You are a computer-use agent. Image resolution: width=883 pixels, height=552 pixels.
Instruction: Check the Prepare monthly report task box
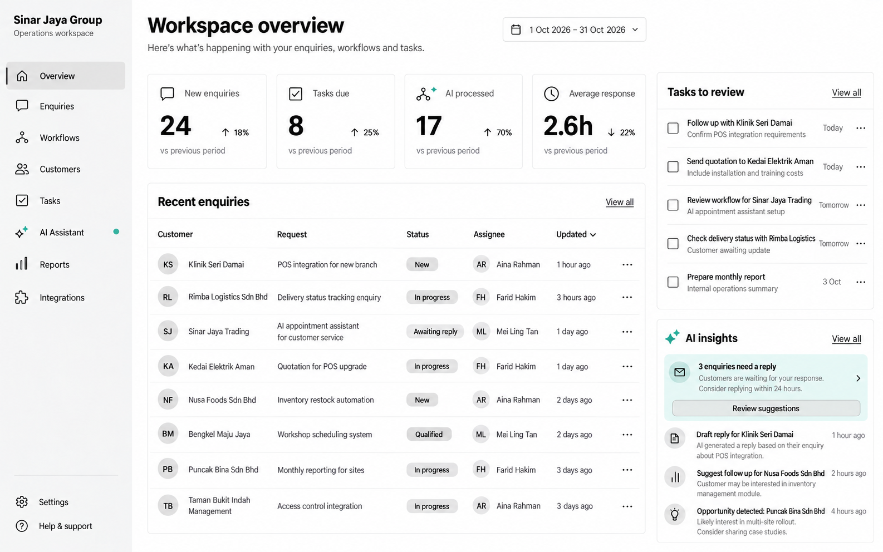point(673,282)
